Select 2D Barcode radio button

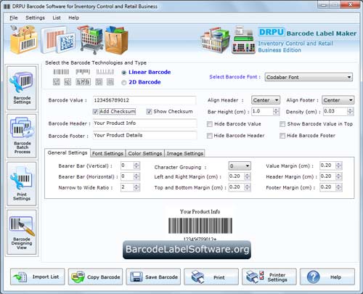coord(124,83)
